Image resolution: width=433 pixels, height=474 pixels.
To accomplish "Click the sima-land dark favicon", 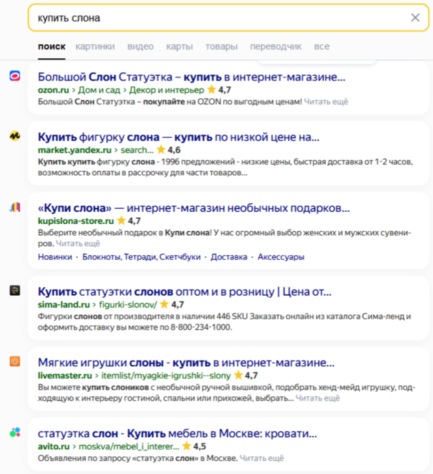I will point(15,291).
